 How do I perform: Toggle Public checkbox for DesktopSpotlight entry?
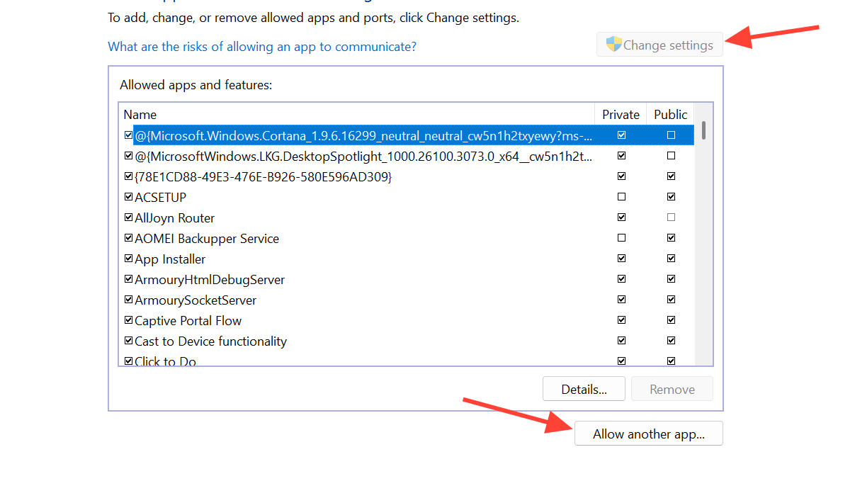coord(671,155)
